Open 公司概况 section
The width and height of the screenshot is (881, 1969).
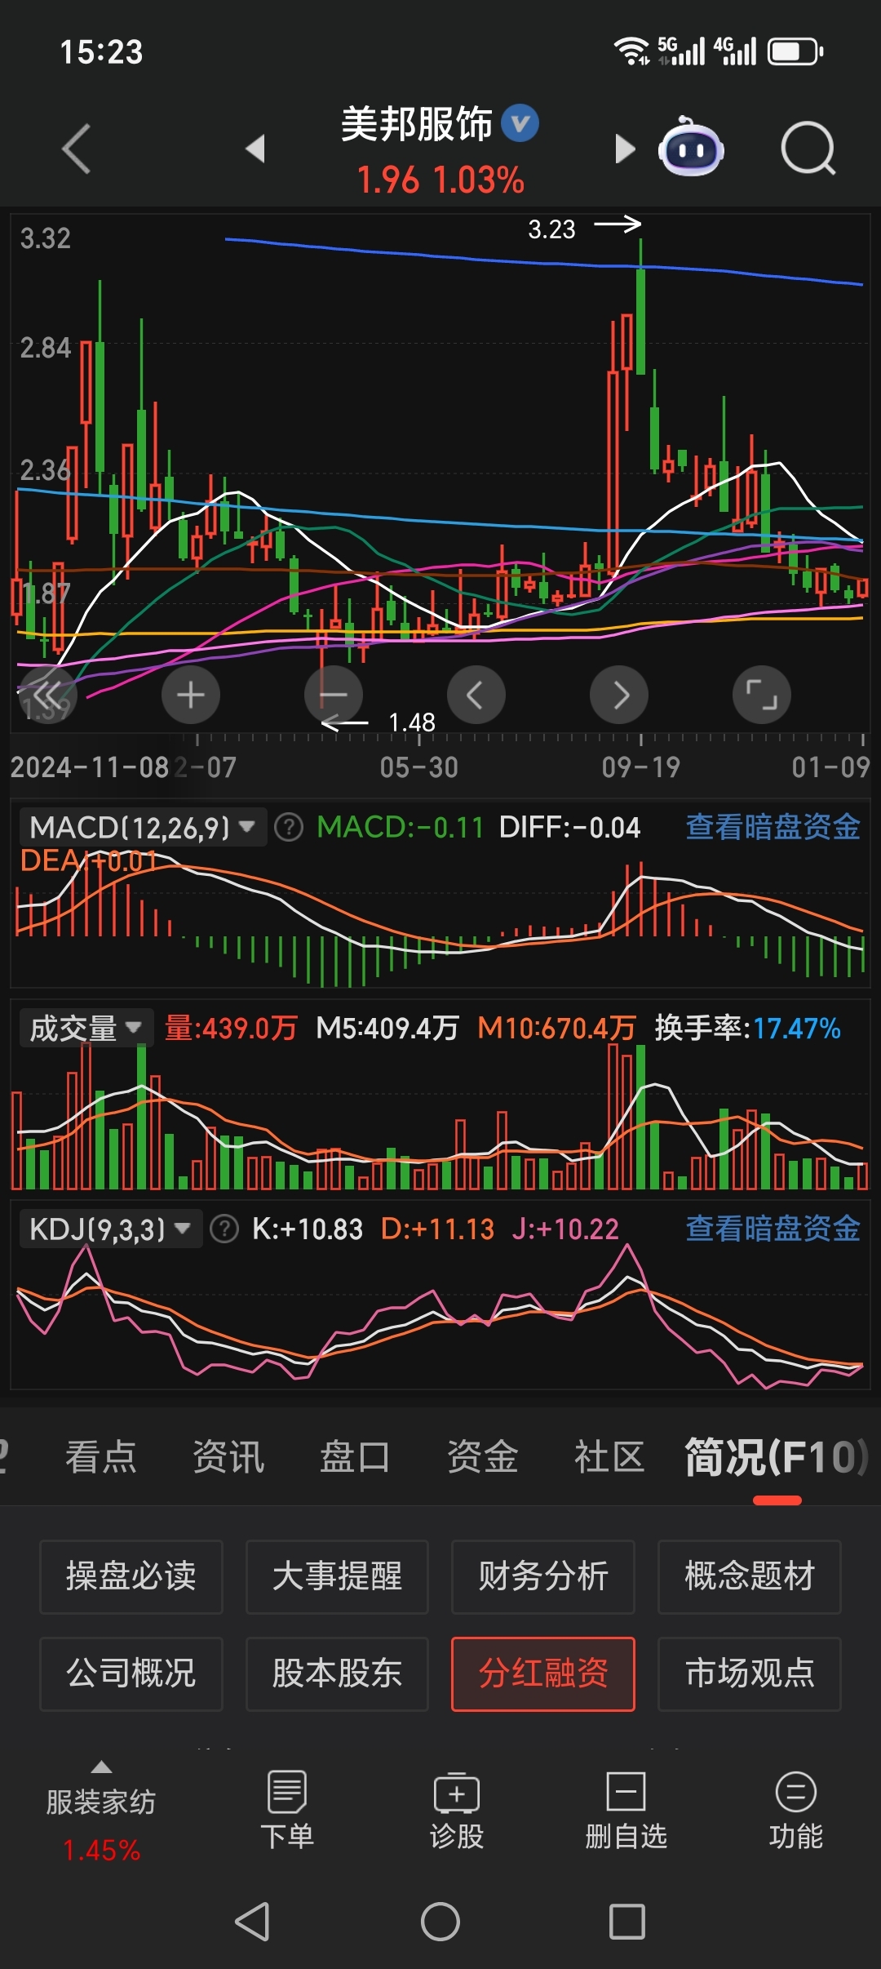tap(131, 1673)
